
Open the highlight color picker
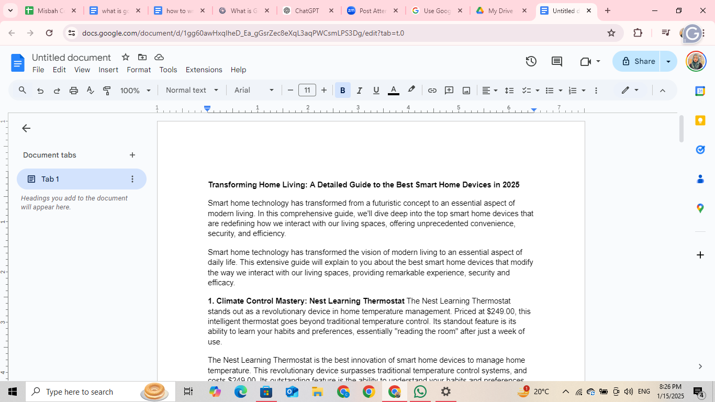point(411,90)
